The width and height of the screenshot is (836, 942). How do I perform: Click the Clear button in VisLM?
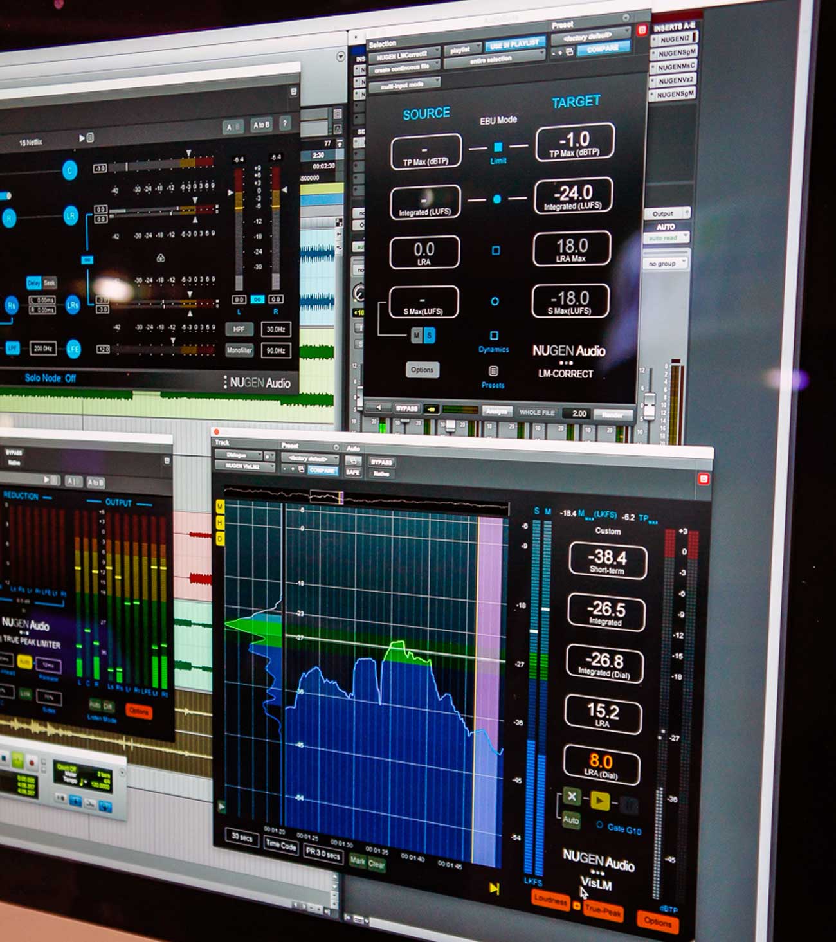click(x=377, y=864)
